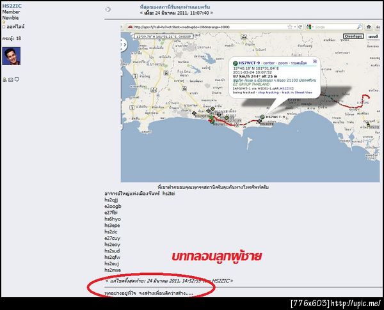Image resolution: width=384 pixels, height=310 pixels.
Task: Open the personal message icon under the avatar
Action: (x=17, y=79)
